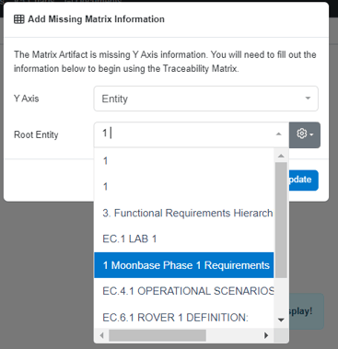The width and height of the screenshot is (338, 349).
Task: Choose "EC.4.1 OPERATIONAL SCENARIOS" option
Action: pos(183,291)
